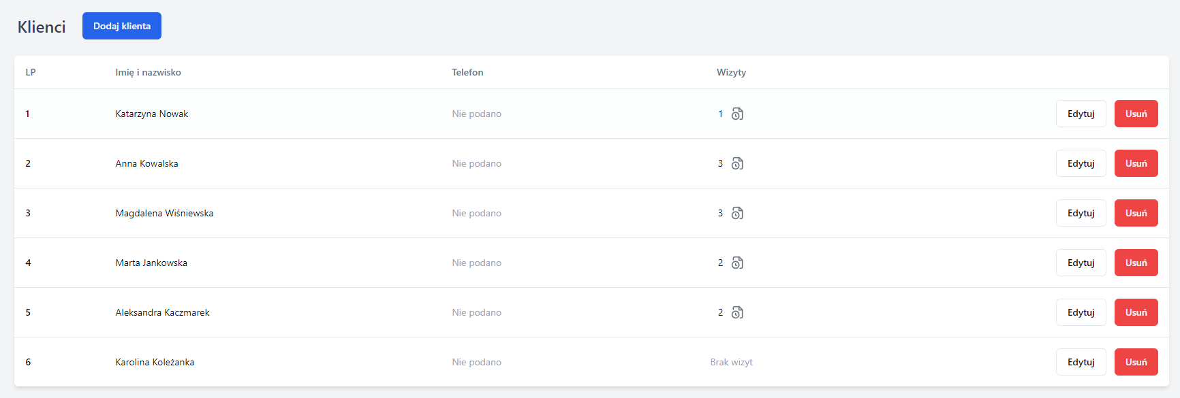Edit Aleksandra Kaczmarek via Edytuj
This screenshot has height=398, width=1180.
pyautogui.click(x=1081, y=312)
